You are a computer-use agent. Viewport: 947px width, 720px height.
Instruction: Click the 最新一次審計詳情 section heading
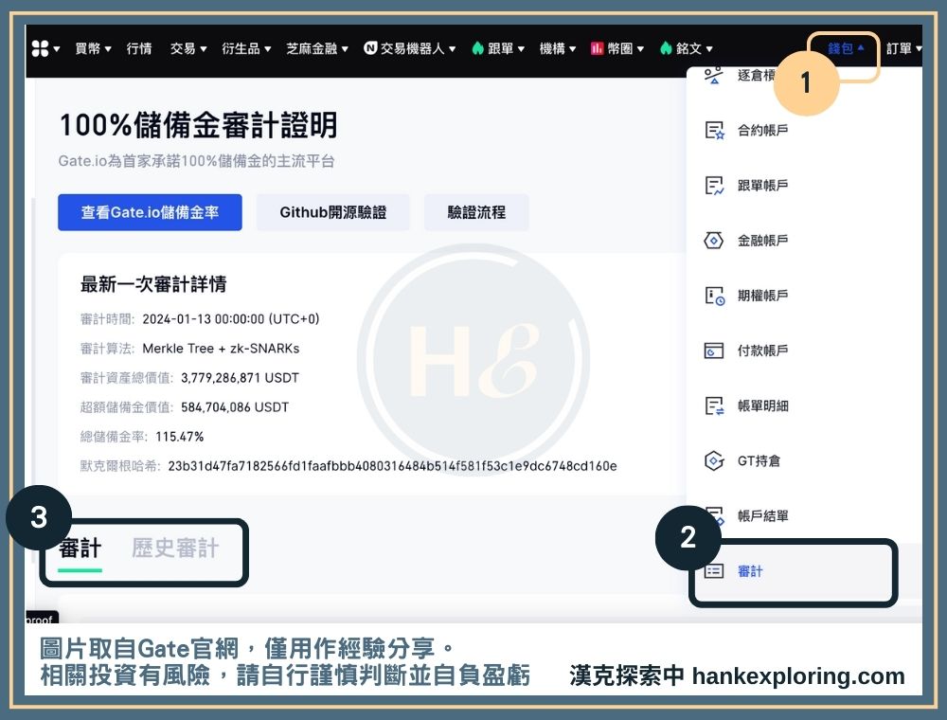coord(153,284)
